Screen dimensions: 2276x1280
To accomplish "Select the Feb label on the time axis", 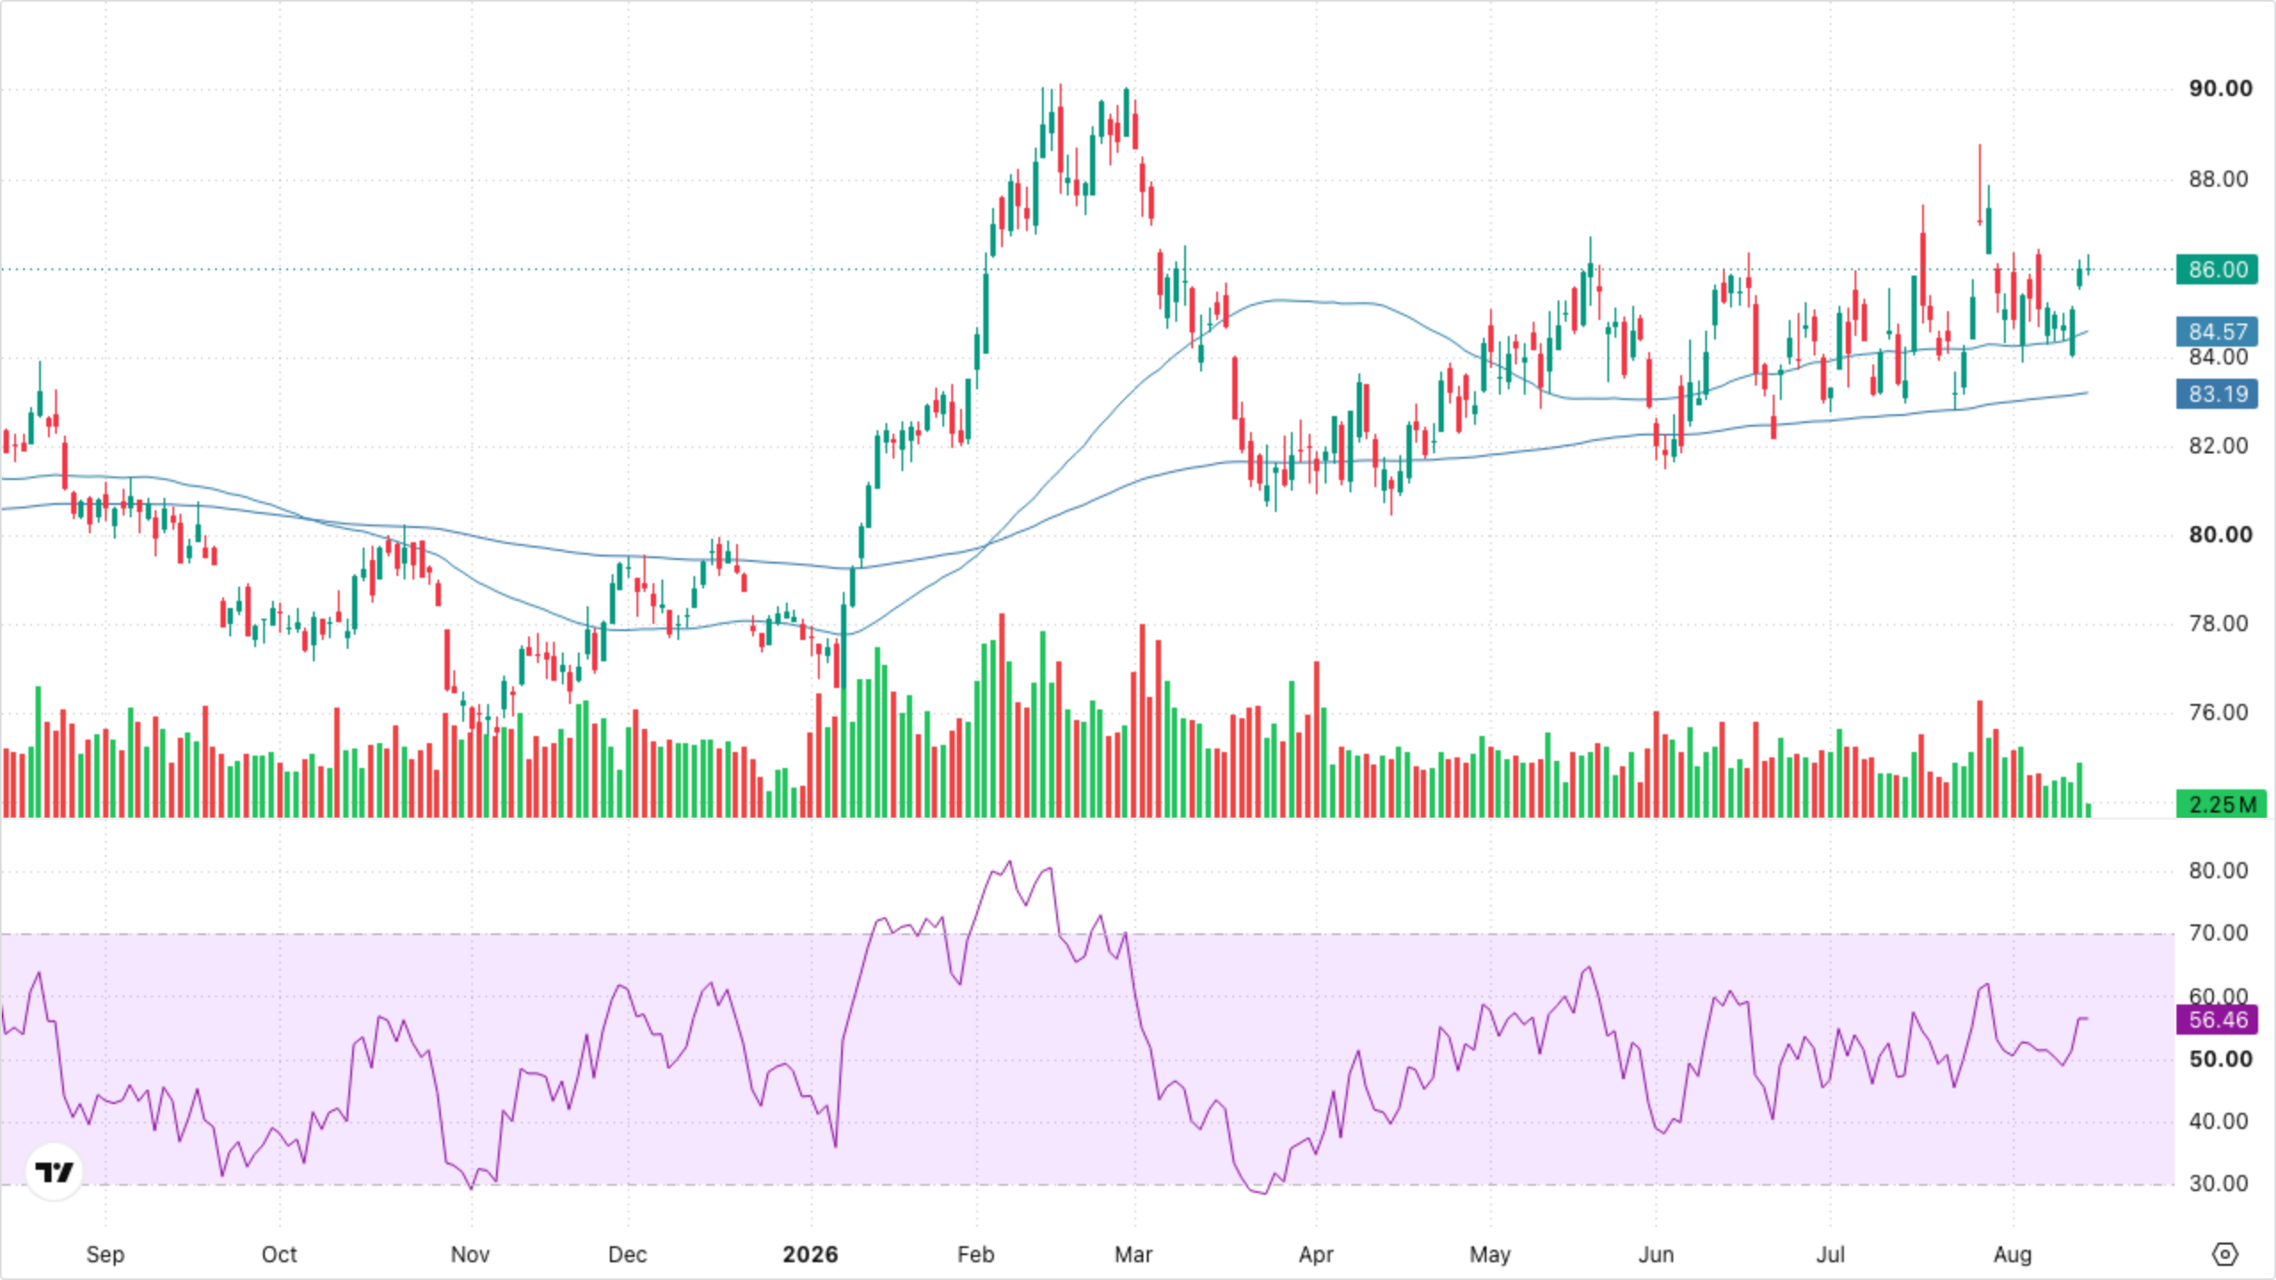I will [x=975, y=1255].
